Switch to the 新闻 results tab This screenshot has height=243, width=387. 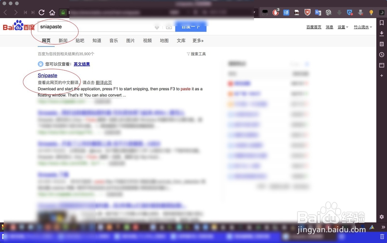[62, 40]
